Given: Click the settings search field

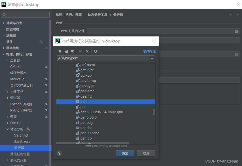Looking at the screenshot, I should tap(25, 15).
